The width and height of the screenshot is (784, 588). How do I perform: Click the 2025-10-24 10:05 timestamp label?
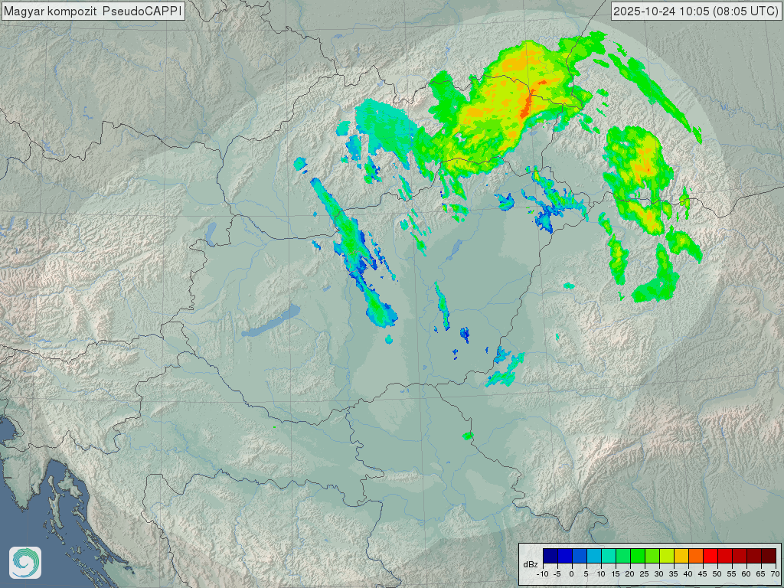click(696, 11)
